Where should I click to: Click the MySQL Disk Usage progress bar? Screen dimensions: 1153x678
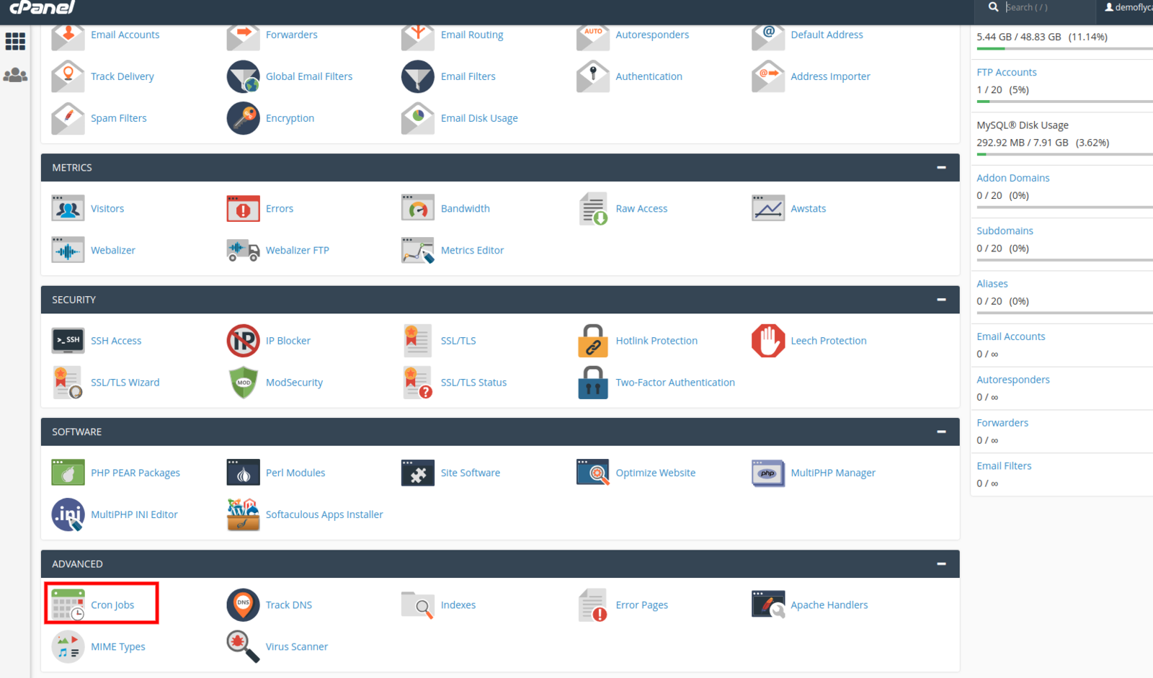(1065, 154)
